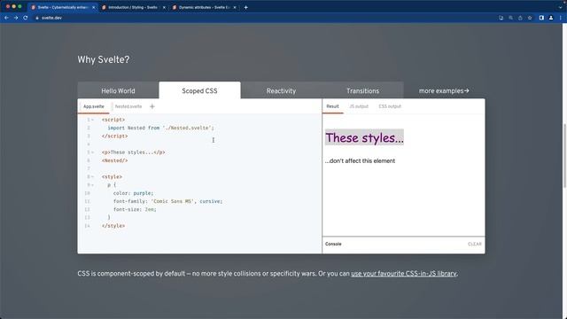Close the Introduction / Styling tab
This screenshot has width=567, height=319.
pos(164,7)
